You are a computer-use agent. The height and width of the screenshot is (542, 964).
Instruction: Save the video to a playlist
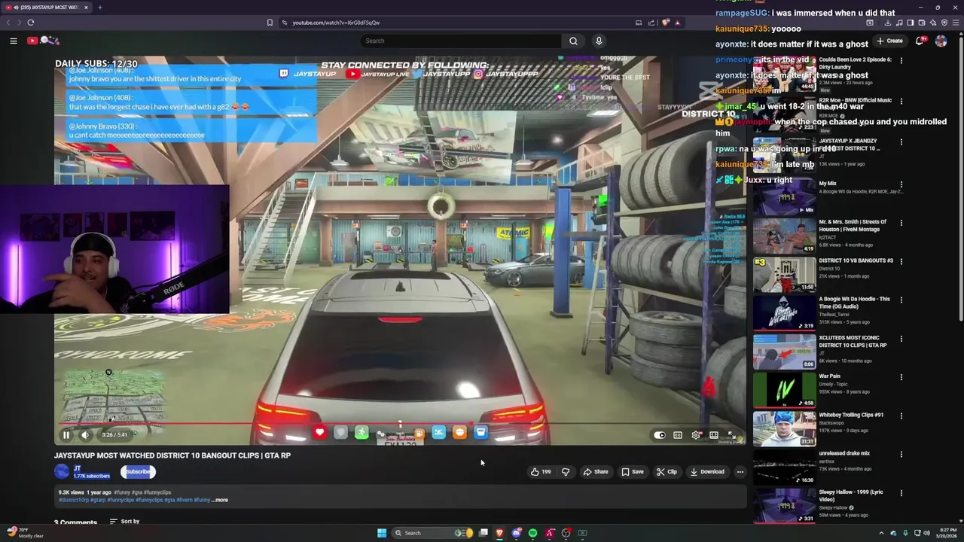click(x=633, y=472)
